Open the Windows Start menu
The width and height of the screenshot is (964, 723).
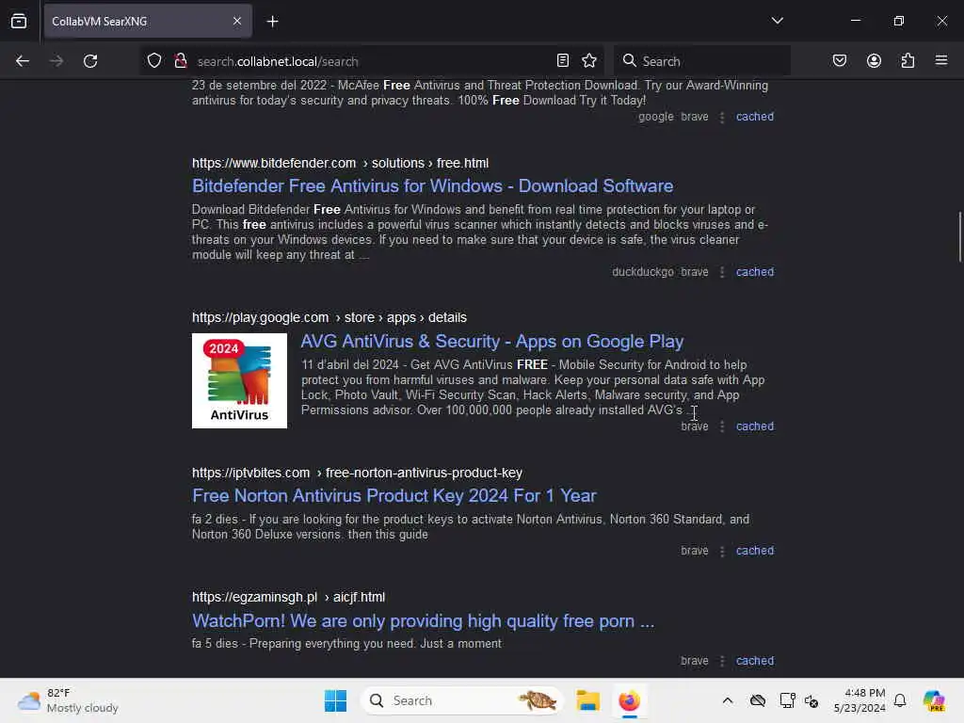(336, 700)
